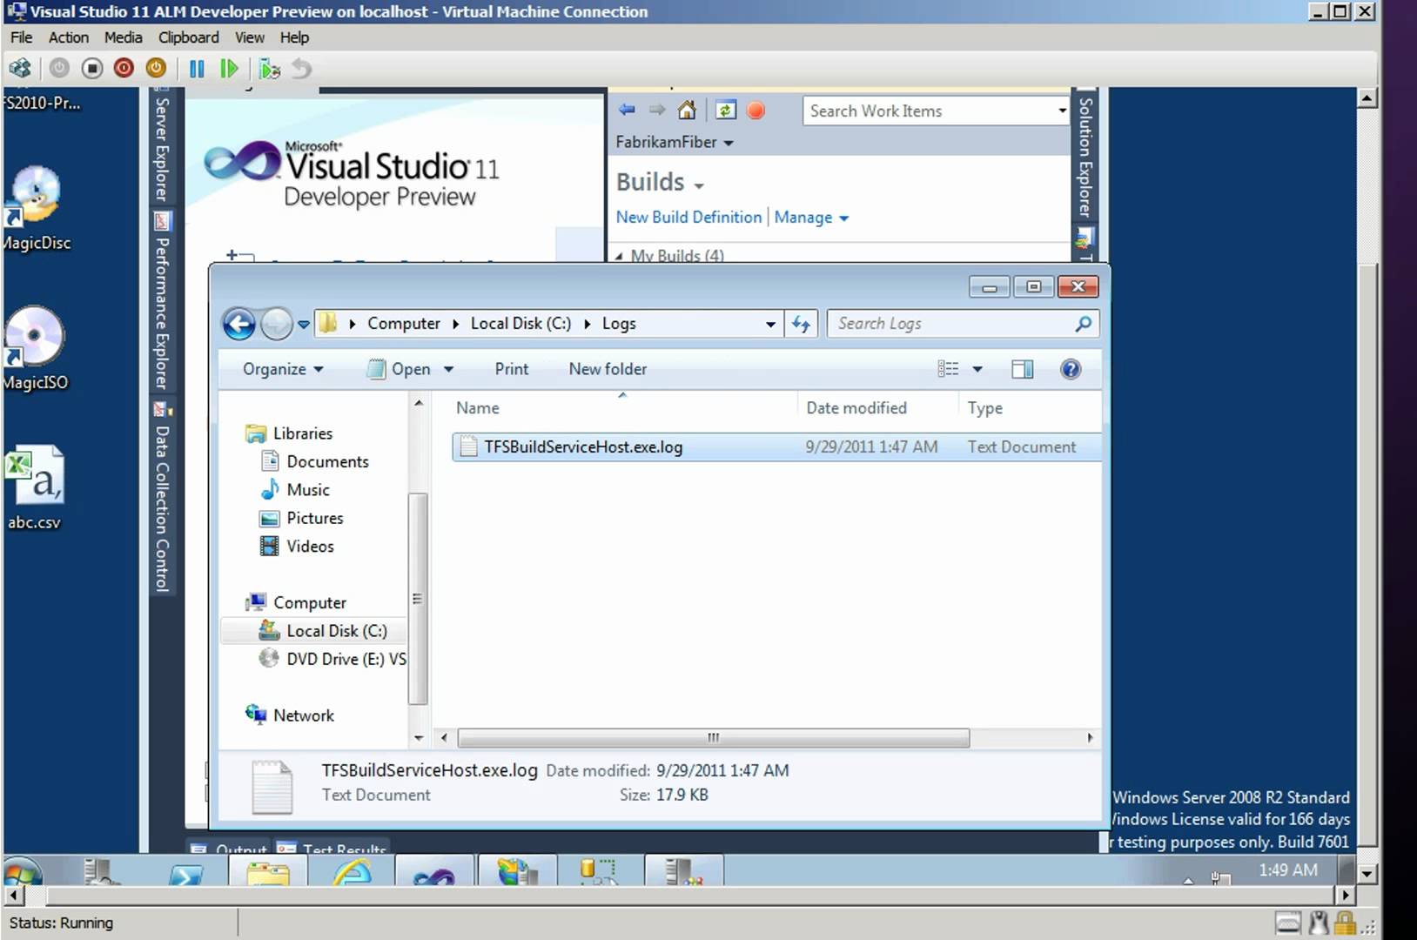The width and height of the screenshot is (1417, 940).
Task: Open Solution Explorer side tab
Action: pyautogui.click(x=1085, y=157)
